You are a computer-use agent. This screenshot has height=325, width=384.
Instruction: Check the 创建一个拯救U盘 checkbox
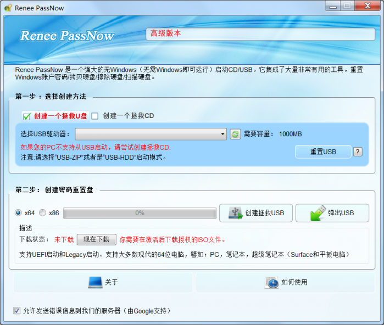[x=27, y=116]
